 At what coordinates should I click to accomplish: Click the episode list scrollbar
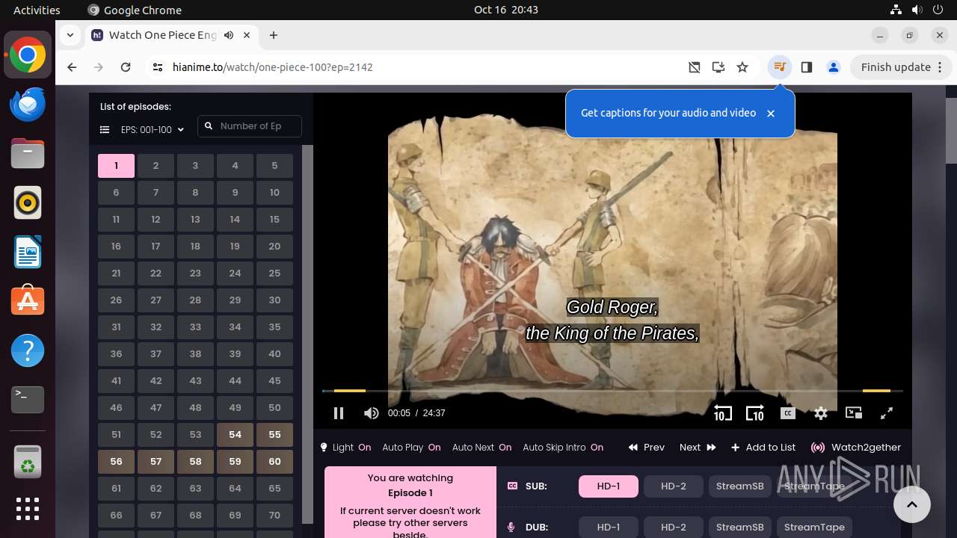click(x=307, y=334)
